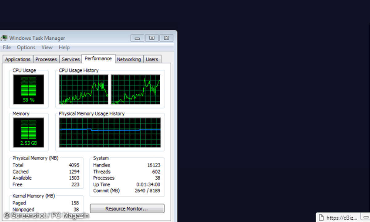
Task: Click the Processes label in System group
Action: click(104, 178)
